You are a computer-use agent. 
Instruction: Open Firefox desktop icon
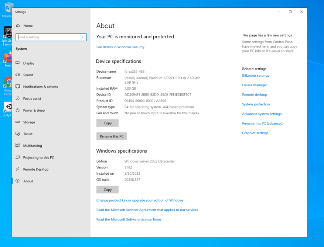pyautogui.click(x=7, y=60)
